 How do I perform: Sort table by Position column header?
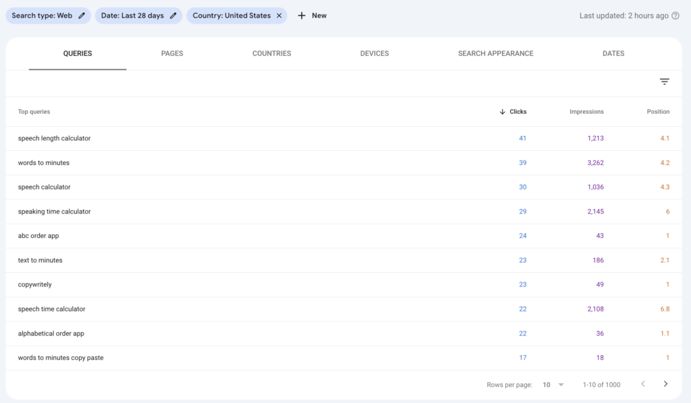[x=658, y=112]
